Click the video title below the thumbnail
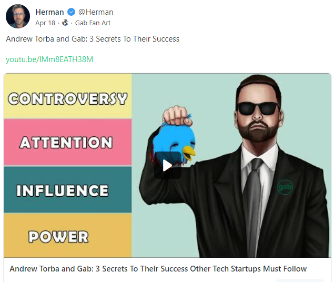The image size is (335, 282). point(158,268)
